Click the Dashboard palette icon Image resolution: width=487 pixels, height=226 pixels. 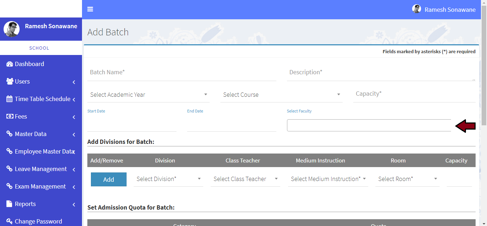click(x=10, y=64)
